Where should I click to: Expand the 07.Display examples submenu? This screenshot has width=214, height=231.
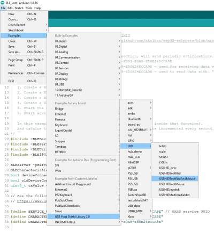[x=84, y=74]
